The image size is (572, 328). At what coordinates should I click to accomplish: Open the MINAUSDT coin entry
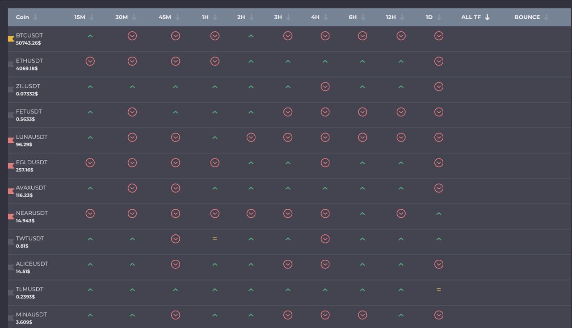pos(31,315)
